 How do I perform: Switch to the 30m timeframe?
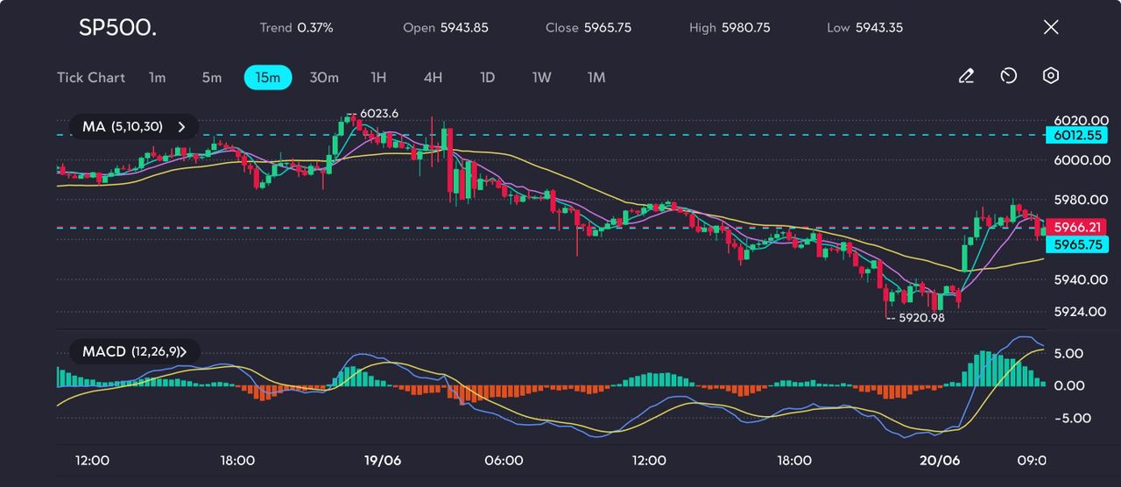tap(324, 77)
